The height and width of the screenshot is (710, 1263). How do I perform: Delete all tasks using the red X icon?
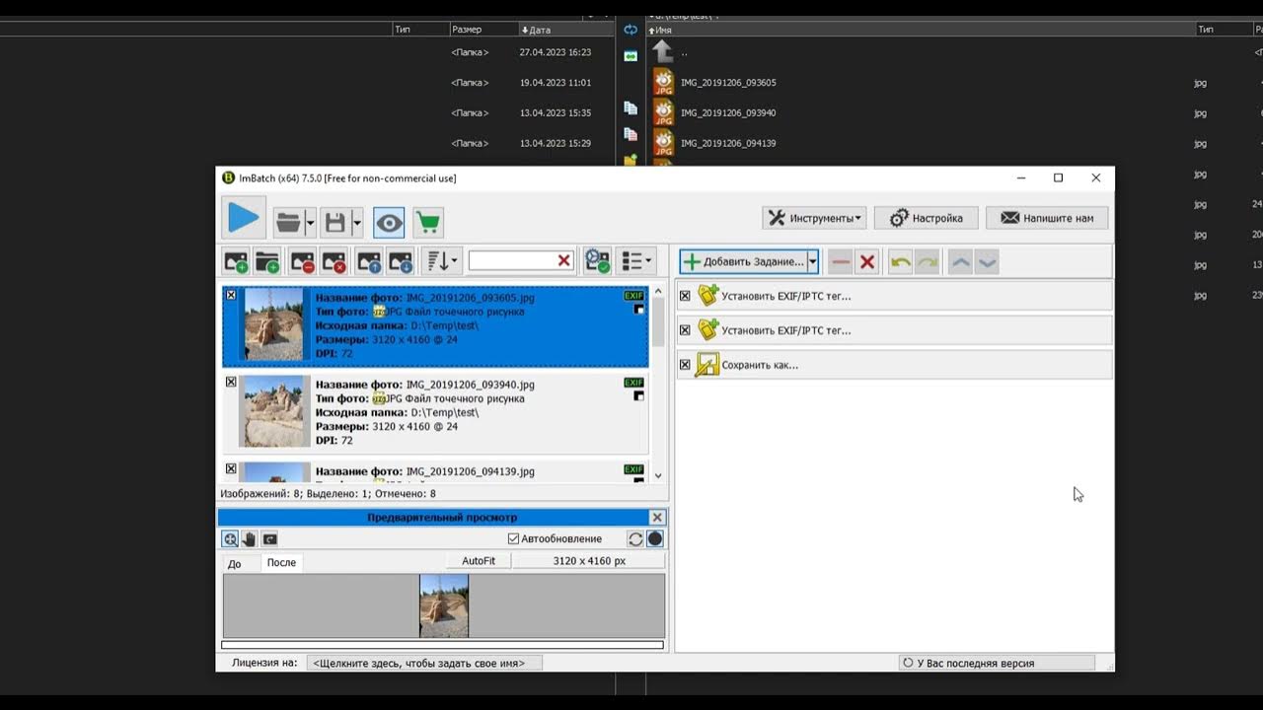point(867,261)
